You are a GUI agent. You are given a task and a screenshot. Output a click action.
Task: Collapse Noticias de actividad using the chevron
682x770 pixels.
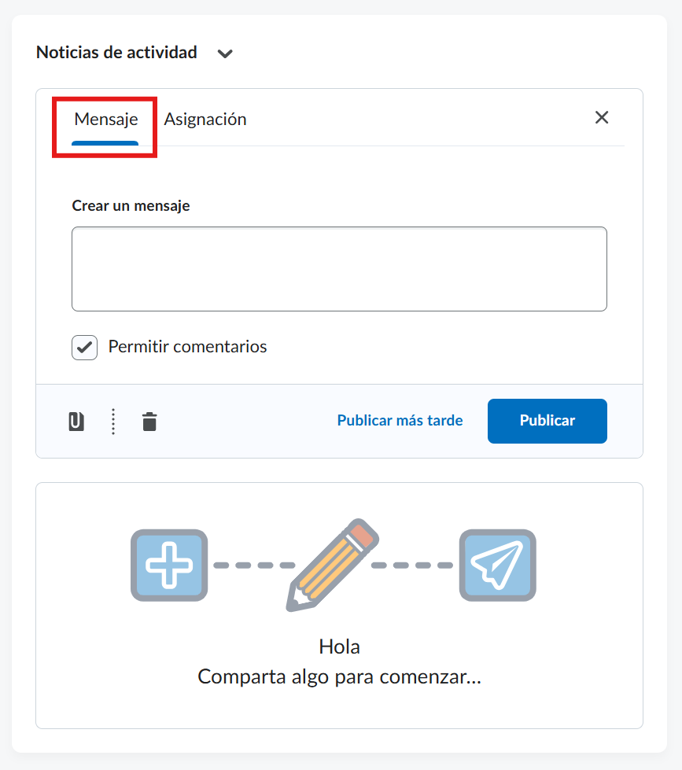point(226,54)
